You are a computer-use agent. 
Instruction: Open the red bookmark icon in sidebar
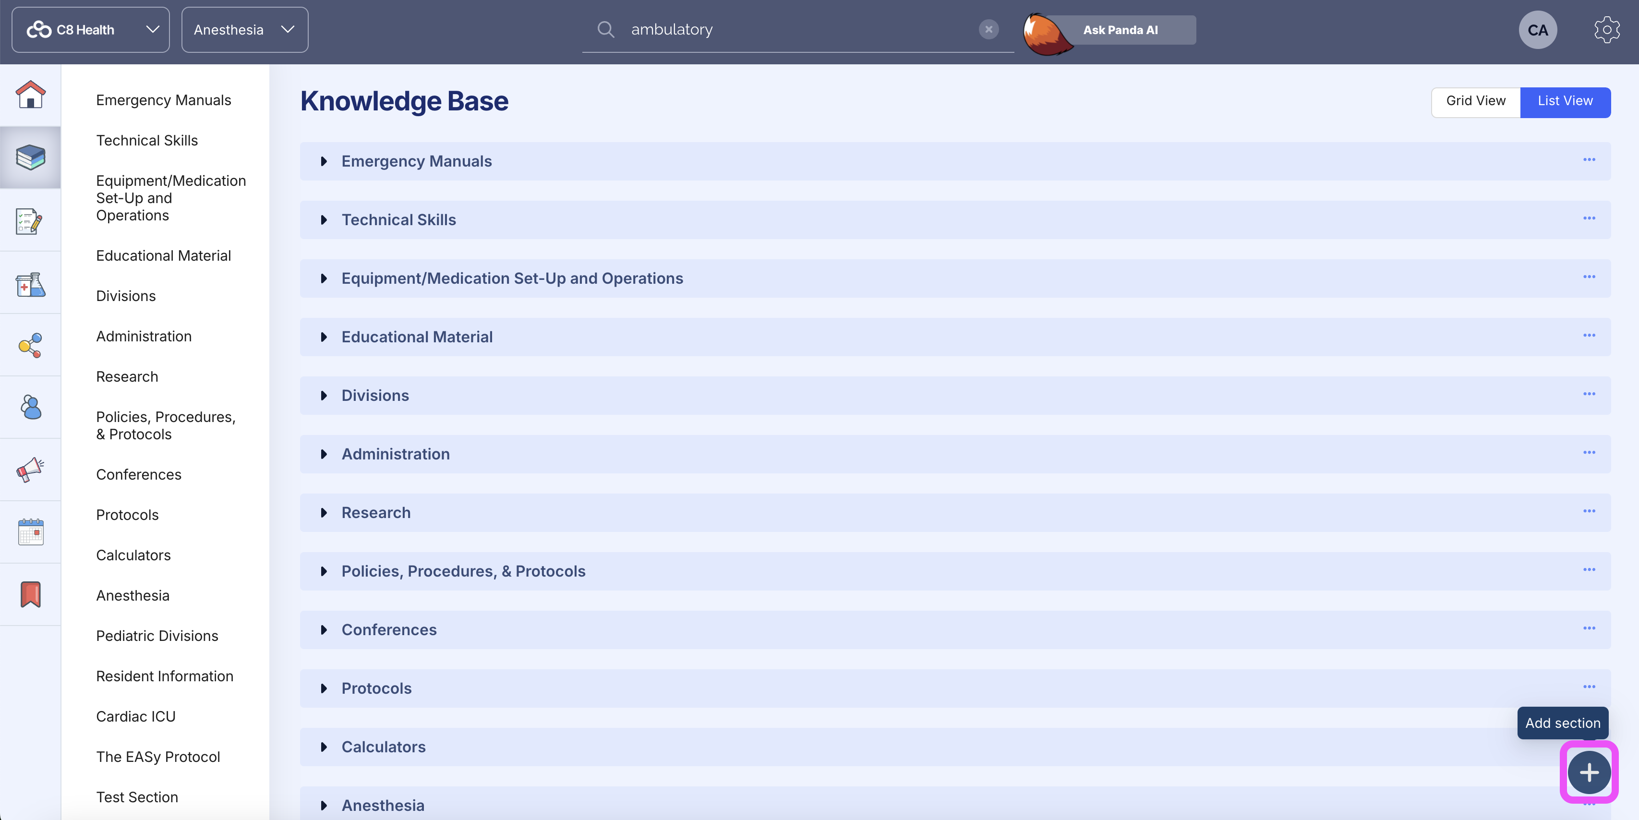click(31, 594)
